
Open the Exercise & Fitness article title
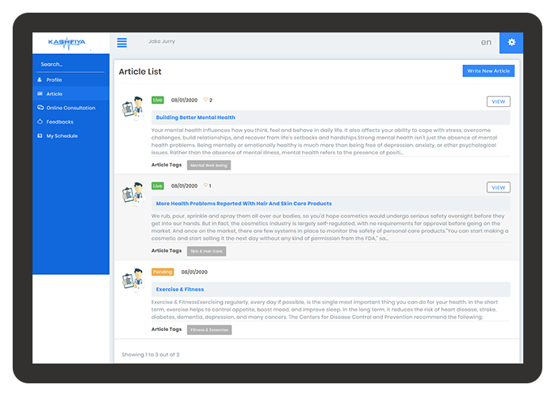(x=180, y=289)
